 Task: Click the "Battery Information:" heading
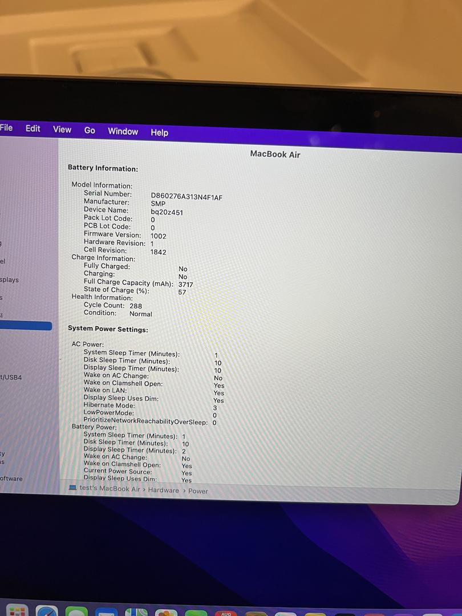[103, 168]
